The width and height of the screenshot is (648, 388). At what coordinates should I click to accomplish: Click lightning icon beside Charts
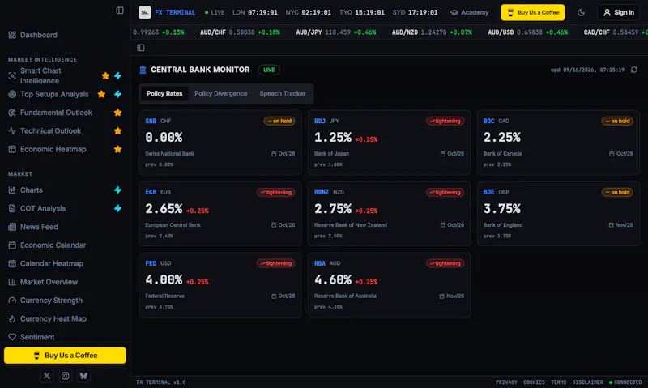[117, 190]
